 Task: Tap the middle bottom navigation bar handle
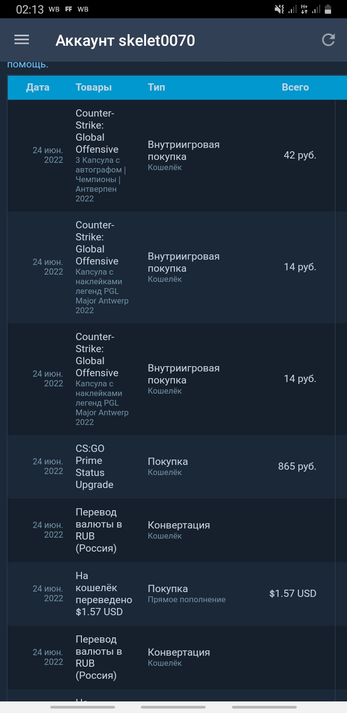173,707
